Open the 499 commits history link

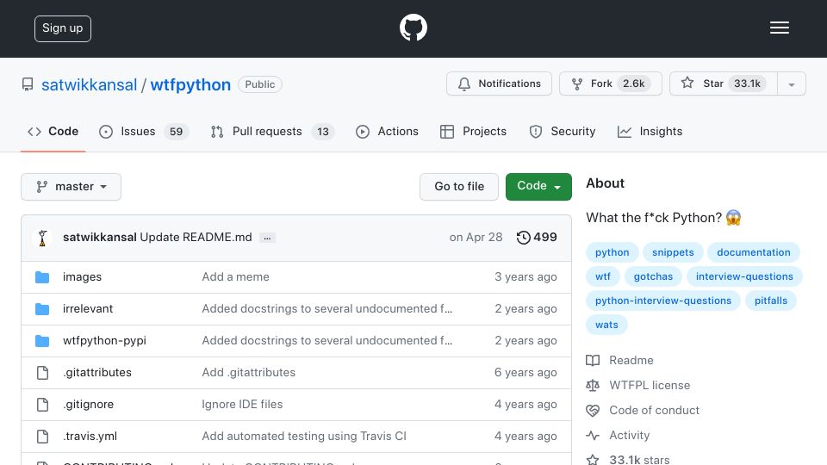pyautogui.click(x=537, y=238)
